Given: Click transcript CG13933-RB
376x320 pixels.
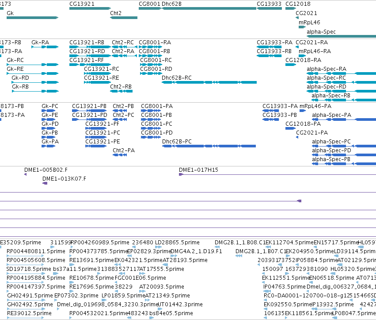Looking at the screenshot, I should (269, 56).
